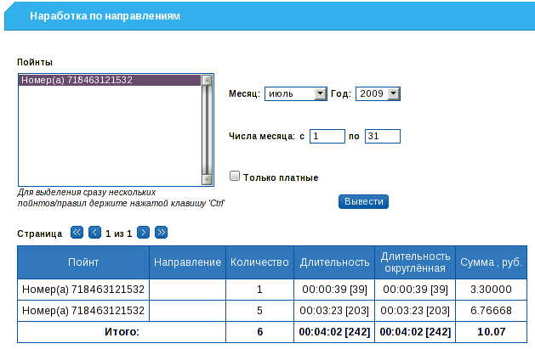Screen dimensions: 535x349
Task: Open the month dropdown showing июль
Action: coord(295,93)
